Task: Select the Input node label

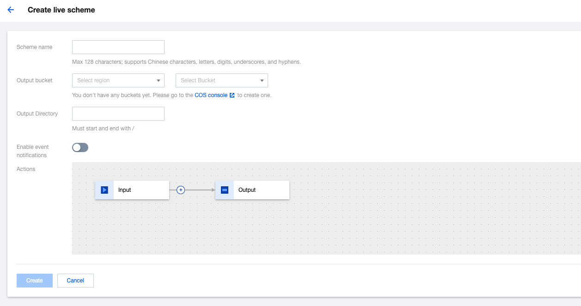Action: coord(125,190)
